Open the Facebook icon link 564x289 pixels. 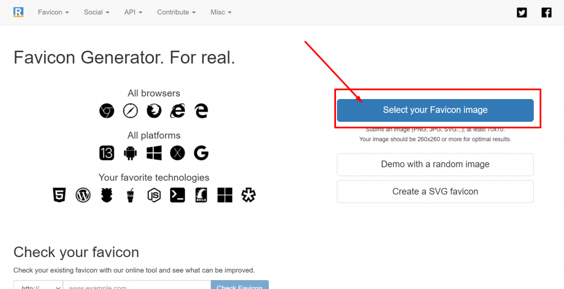coord(546,12)
